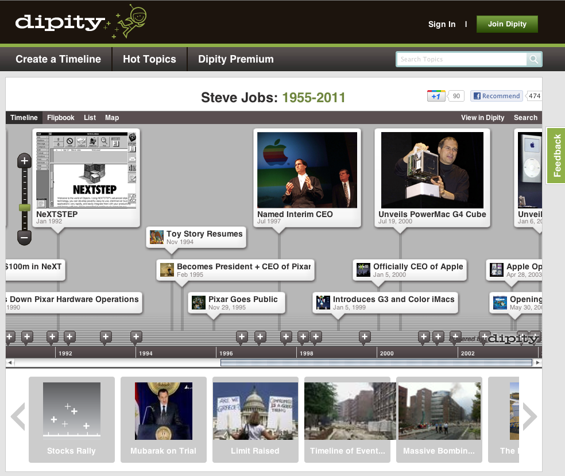
Task: Expand plus marker between 1998 and 2000
Action: coord(365,337)
